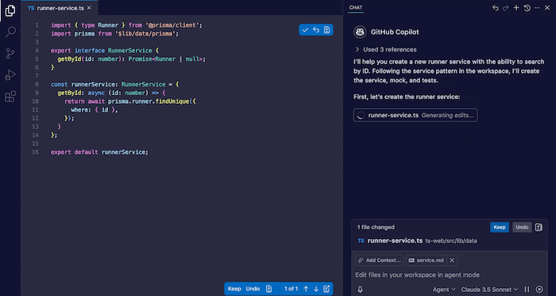Image resolution: width=556 pixels, height=296 pixels.
Task: Revert change with undo arrow in editor overlay
Action: [316, 29]
